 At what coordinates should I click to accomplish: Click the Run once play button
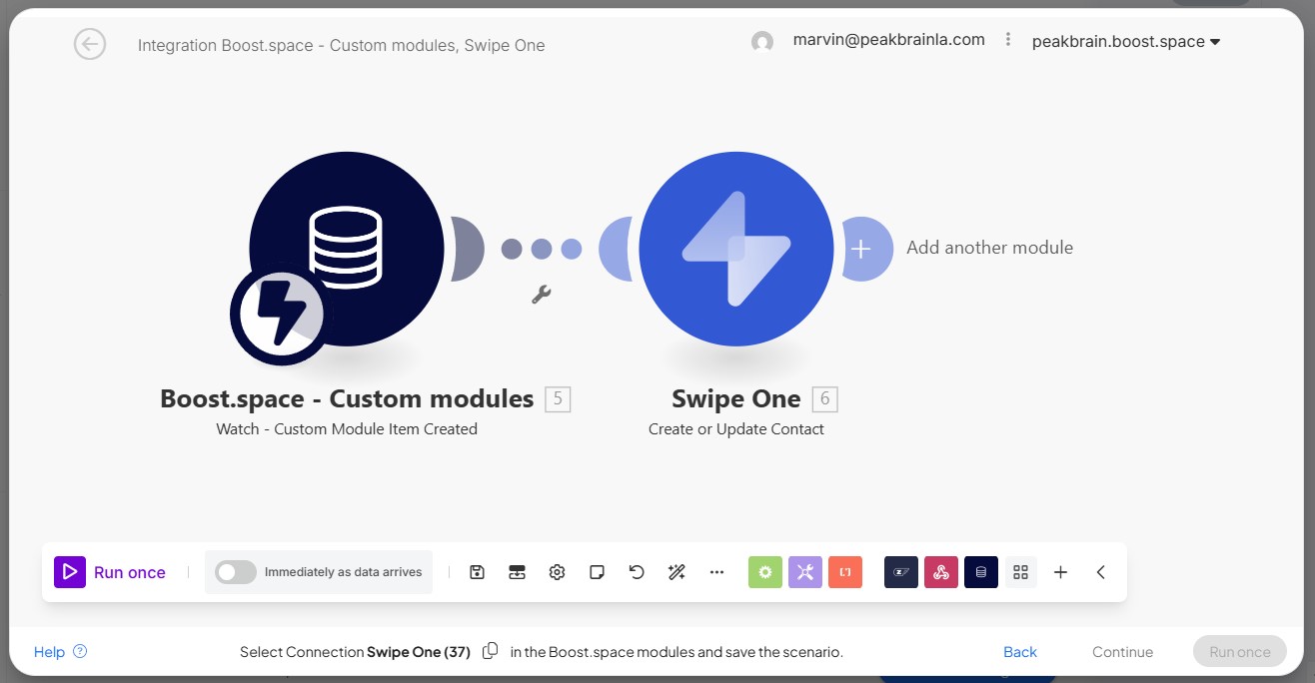tap(70, 572)
